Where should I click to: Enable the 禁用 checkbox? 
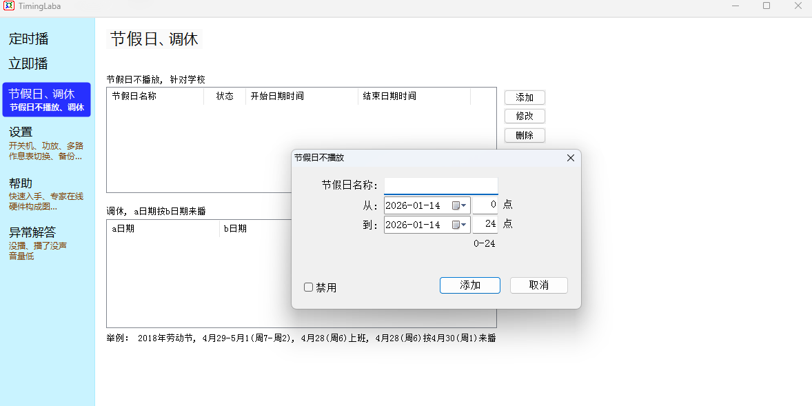[309, 287]
